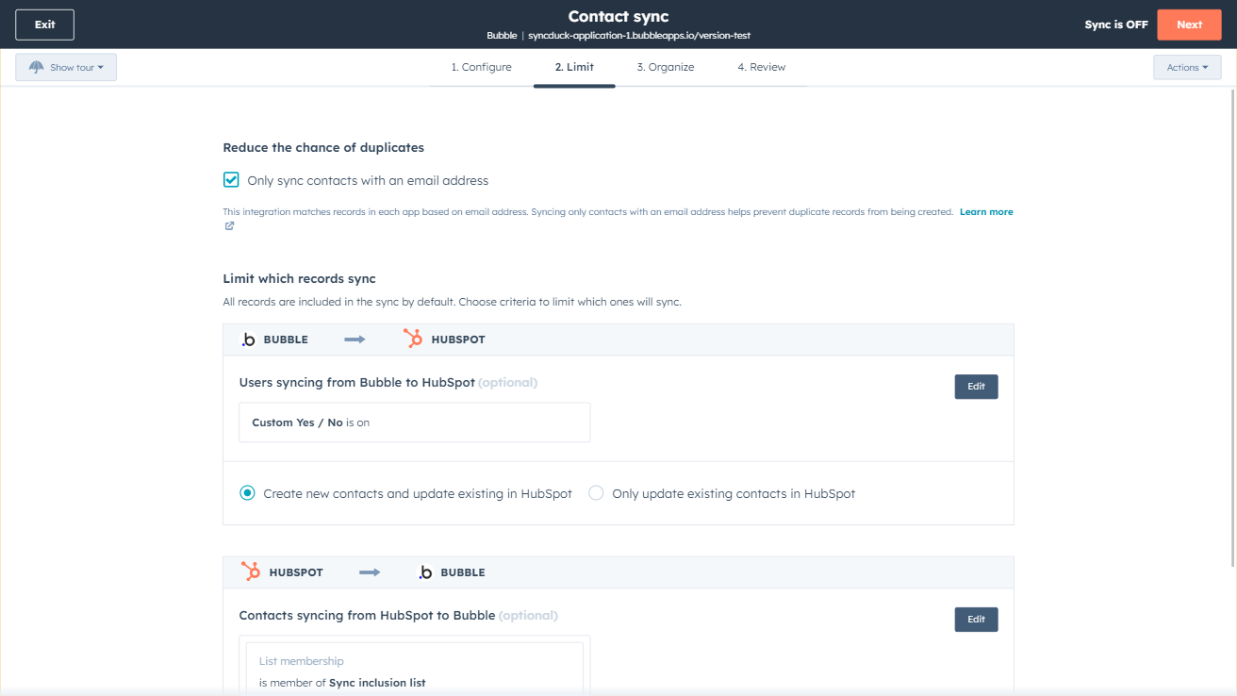
Task: Click the Custom Yes / No filter box
Action: (x=414, y=423)
